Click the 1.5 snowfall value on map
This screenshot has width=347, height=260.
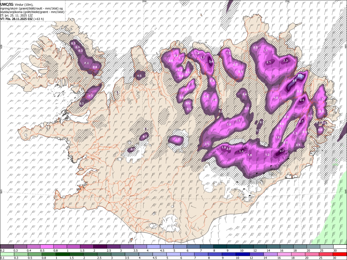[228, 53]
